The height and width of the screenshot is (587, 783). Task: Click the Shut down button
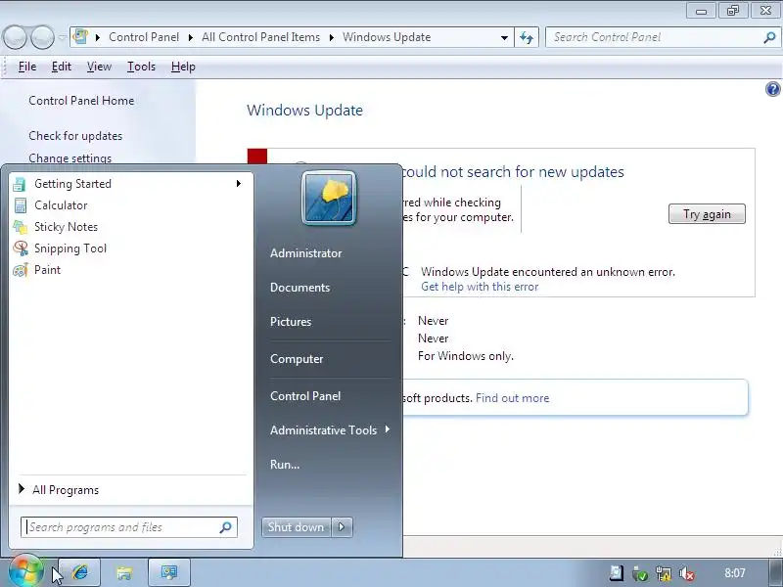[x=297, y=527]
